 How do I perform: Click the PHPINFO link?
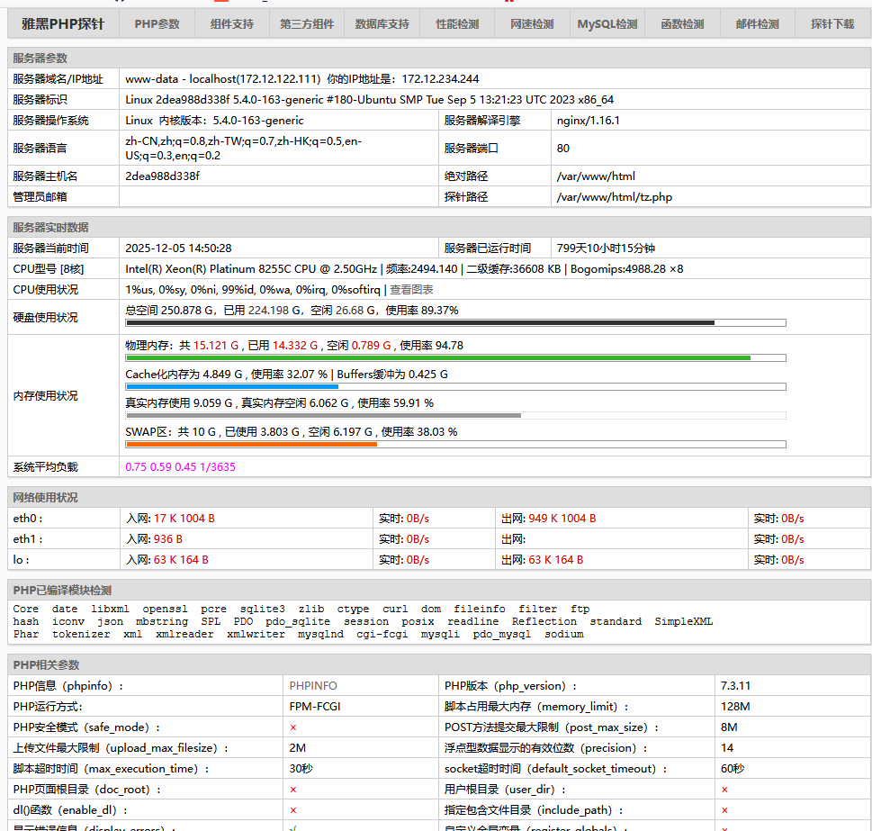[x=313, y=686]
